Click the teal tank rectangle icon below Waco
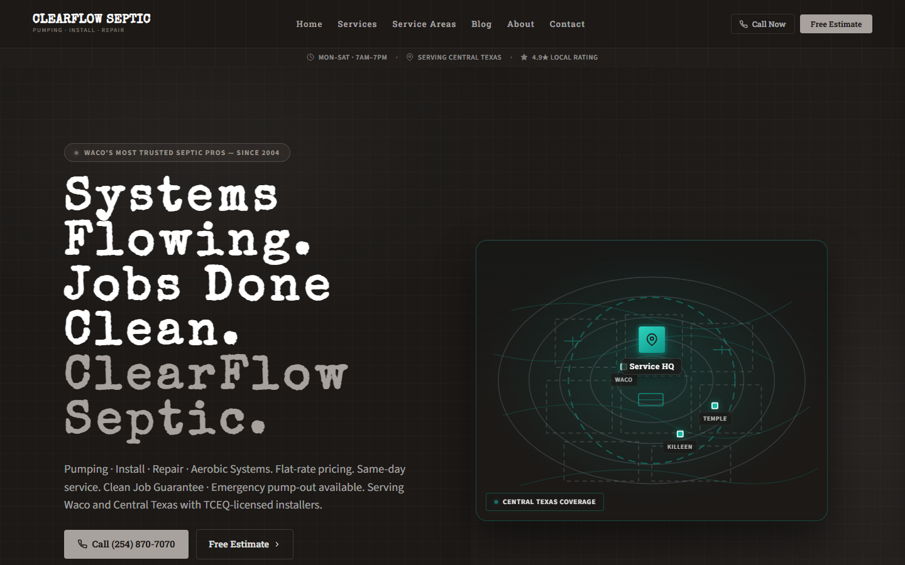 coord(650,399)
